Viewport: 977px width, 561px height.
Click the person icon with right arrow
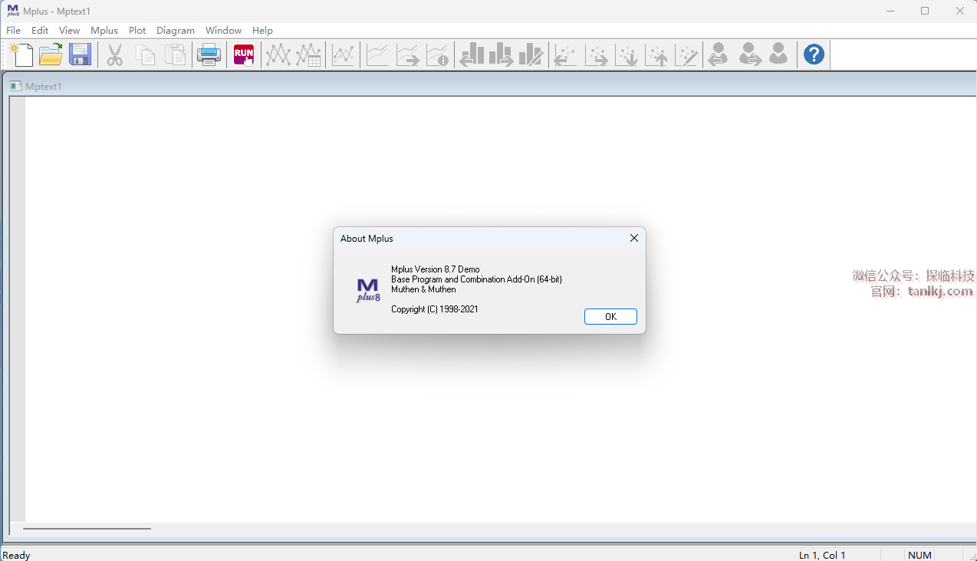pos(749,54)
